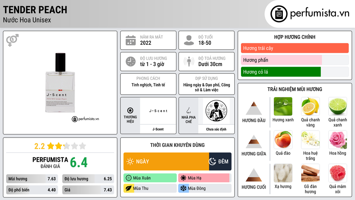This screenshot has width=355, height=200.
Task: Click the Tender Peach title
Action: 35,10
